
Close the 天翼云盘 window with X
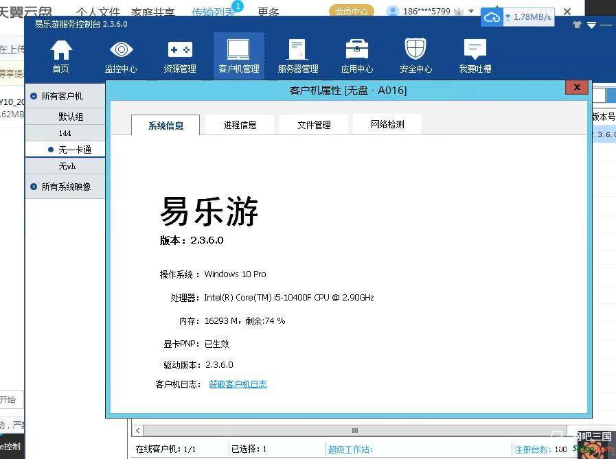pos(567,12)
